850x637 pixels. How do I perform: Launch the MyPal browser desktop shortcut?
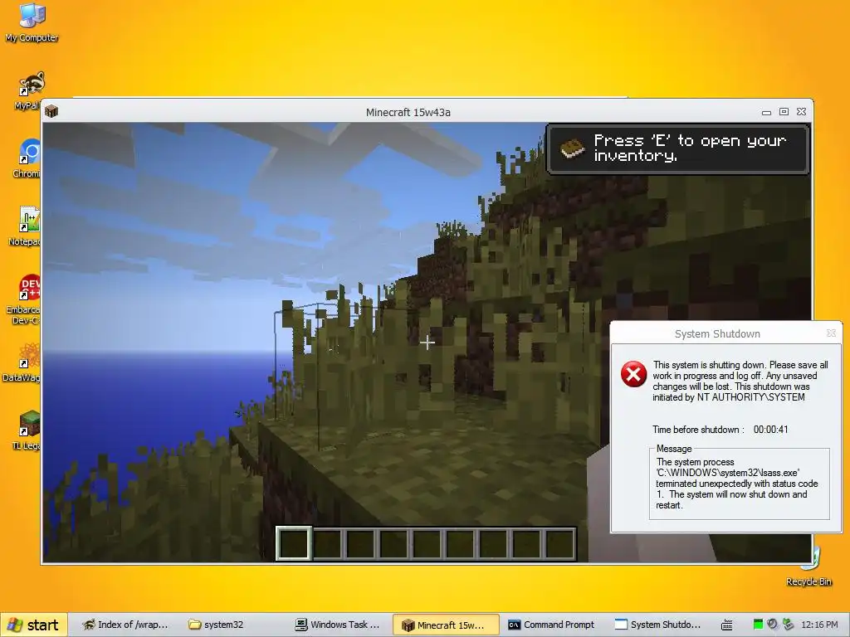27,91
